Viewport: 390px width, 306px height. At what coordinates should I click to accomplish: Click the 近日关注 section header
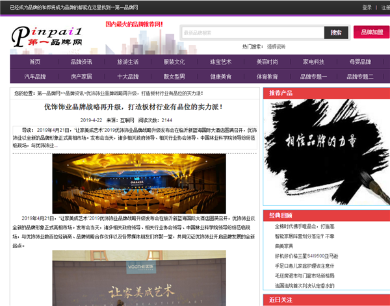tap(326, 300)
